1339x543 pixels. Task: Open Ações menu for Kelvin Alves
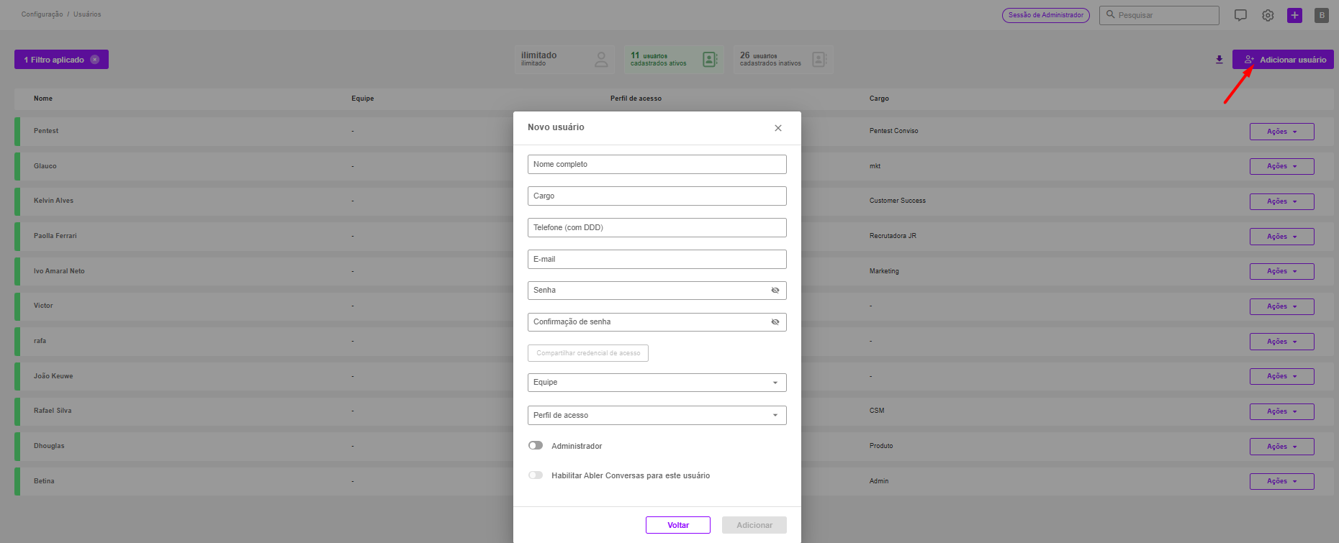click(x=1281, y=201)
